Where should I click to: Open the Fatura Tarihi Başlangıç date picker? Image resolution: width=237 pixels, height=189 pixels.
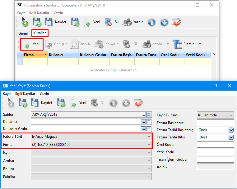pyautogui.click(x=231, y=130)
